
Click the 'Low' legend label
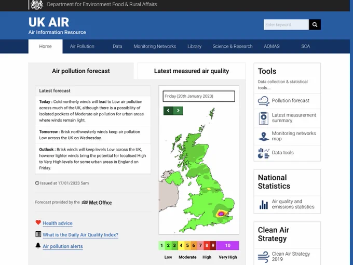[x=168, y=257]
